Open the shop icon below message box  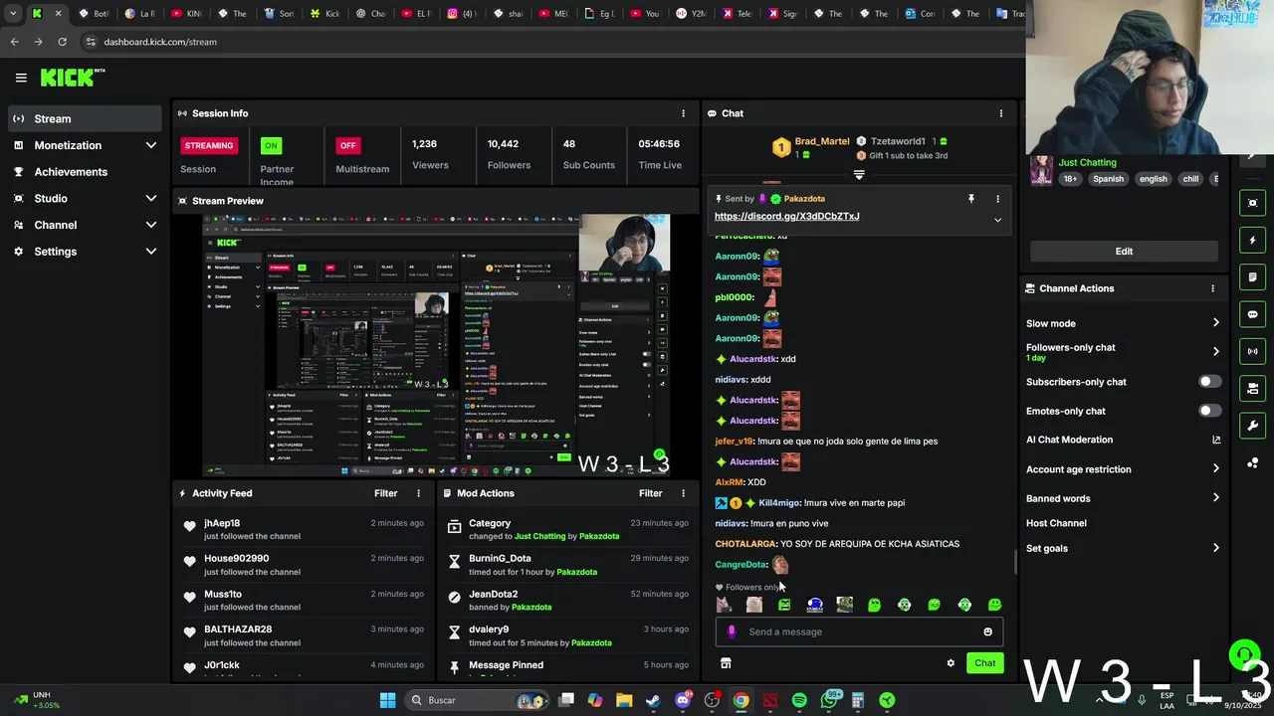coord(726,663)
